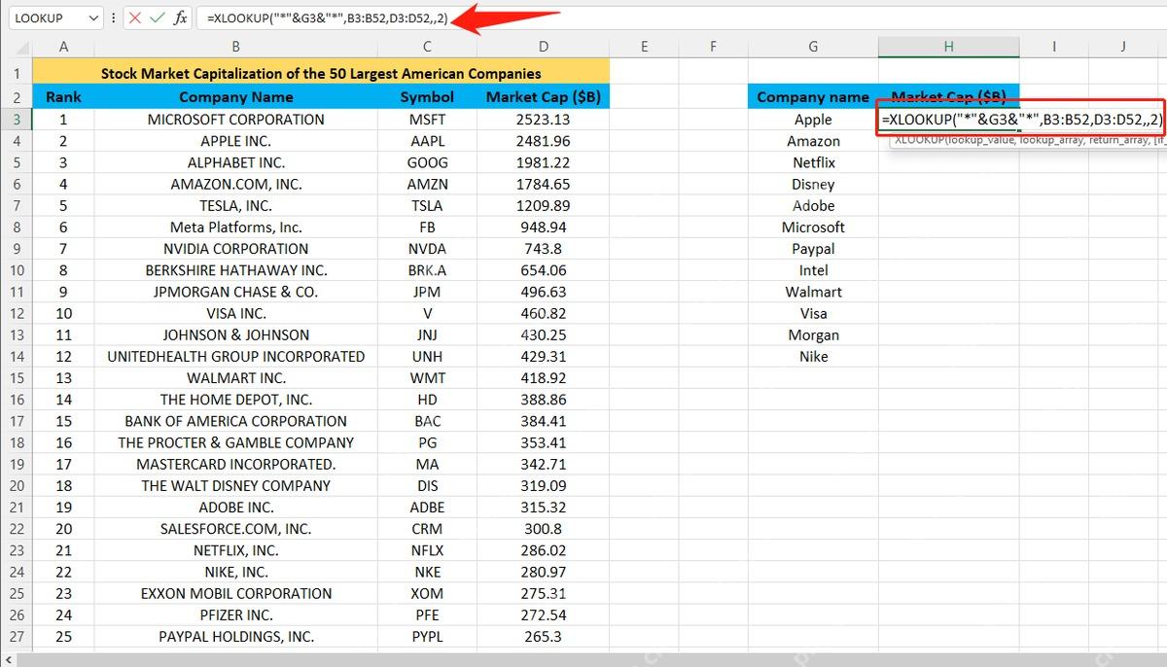
Task: Select the "Company name" header cell in column G
Action: pyautogui.click(x=813, y=97)
